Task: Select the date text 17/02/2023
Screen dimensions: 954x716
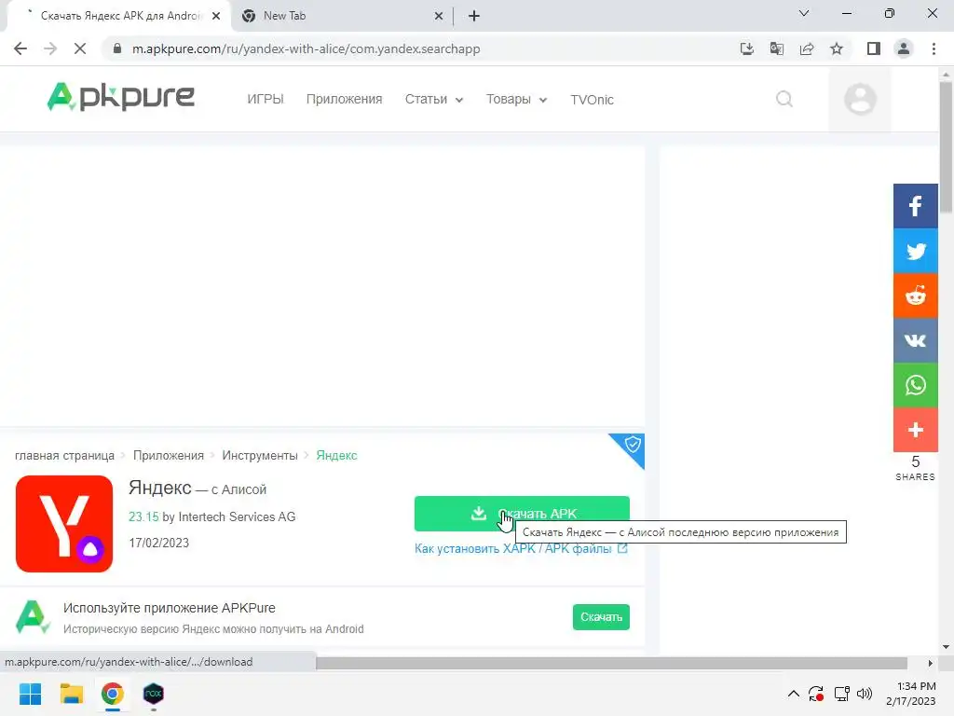Action: click(158, 543)
